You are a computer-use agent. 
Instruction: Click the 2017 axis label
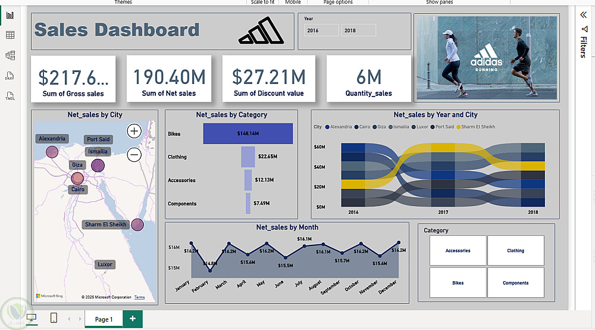443,212
